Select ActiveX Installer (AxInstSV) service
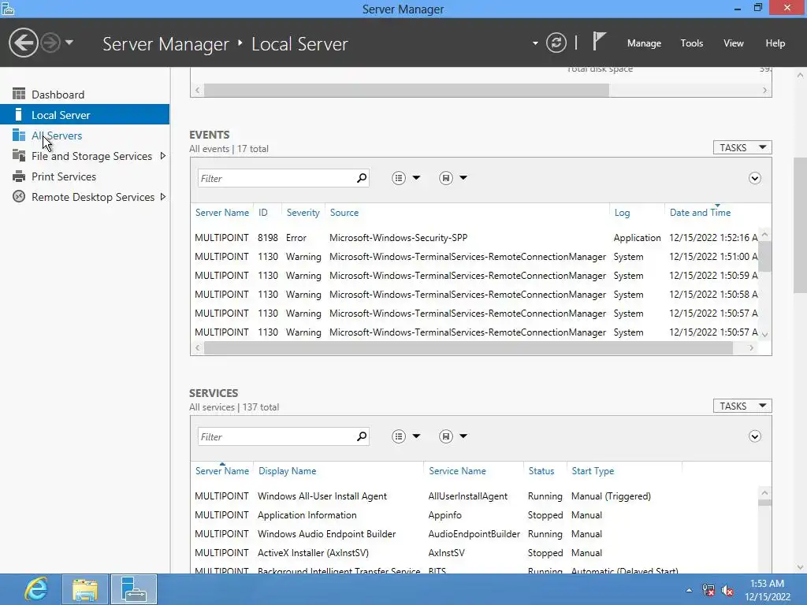807x605 pixels. [x=476, y=552]
